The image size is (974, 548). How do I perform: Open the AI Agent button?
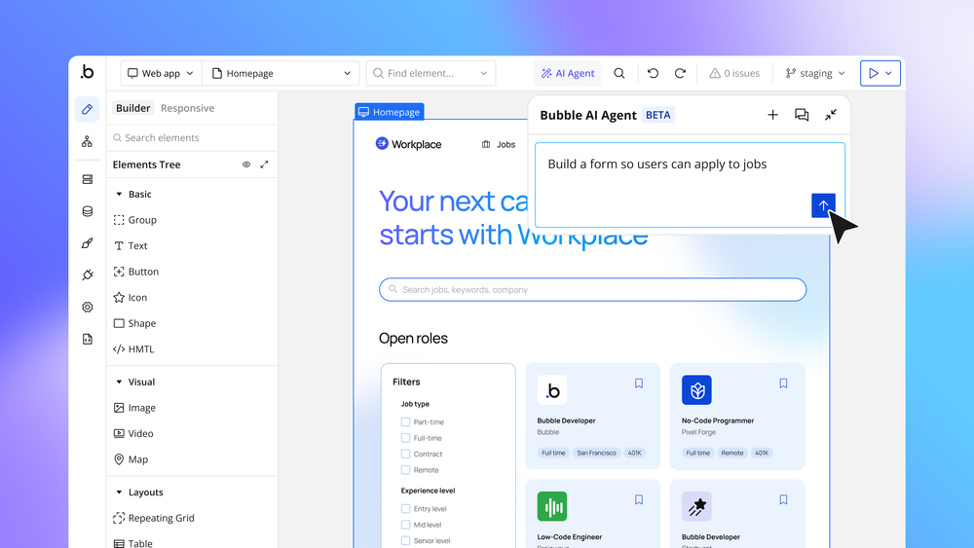click(568, 73)
